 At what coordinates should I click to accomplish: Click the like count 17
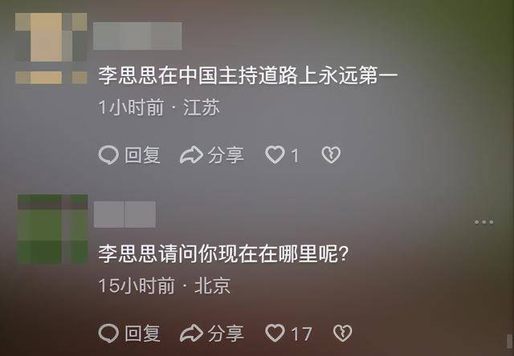(302, 334)
